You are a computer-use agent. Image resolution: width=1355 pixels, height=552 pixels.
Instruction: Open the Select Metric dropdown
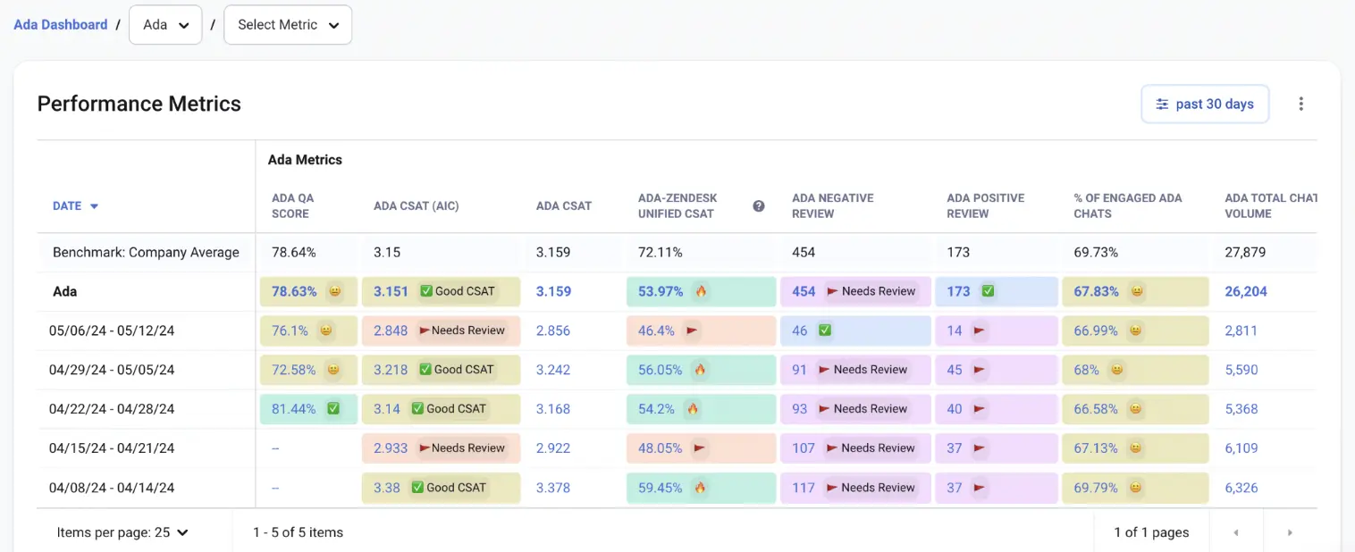pyautogui.click(x=288, y=25)
